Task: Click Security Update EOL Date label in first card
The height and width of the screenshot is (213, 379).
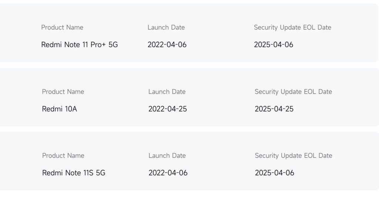Action: [x=292, y=27]
